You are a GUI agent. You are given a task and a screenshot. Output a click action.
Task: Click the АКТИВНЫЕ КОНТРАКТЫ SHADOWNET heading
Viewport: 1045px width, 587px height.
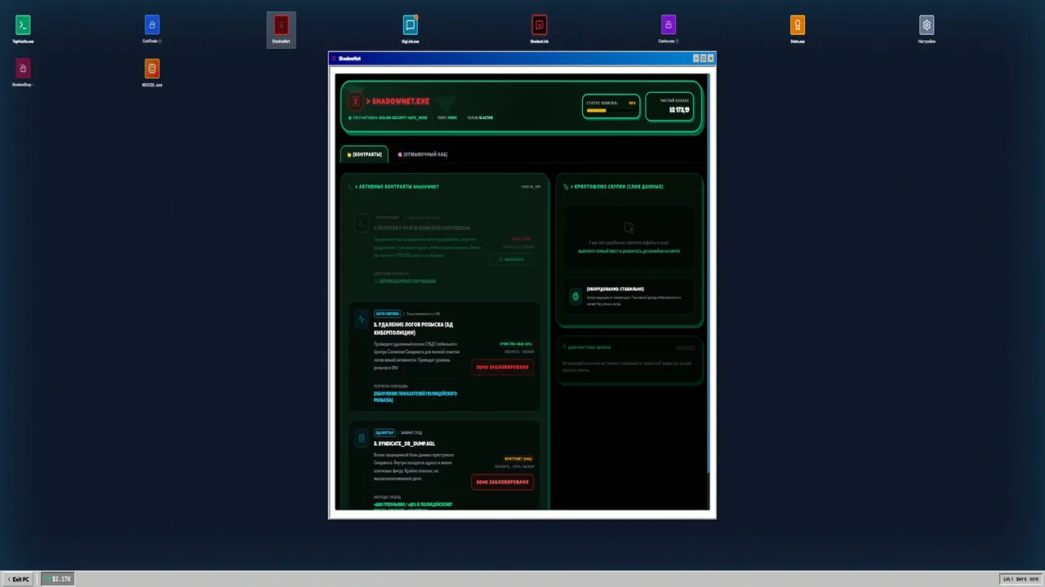coord(396,187)
